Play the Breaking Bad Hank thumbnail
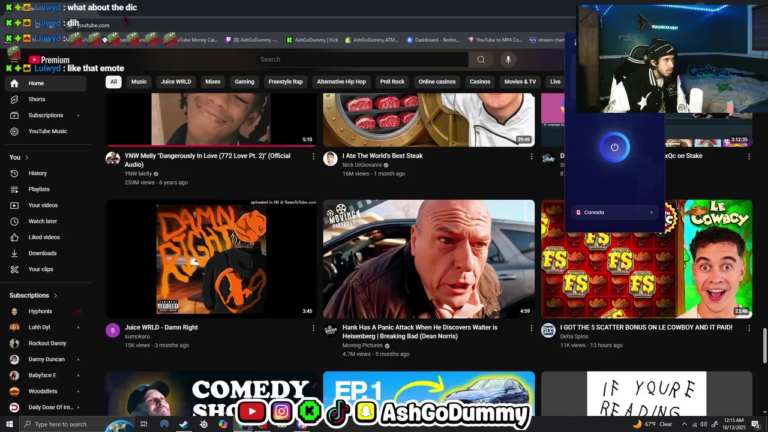This screenshot has height=432, width=768. [x=429, y=259]
